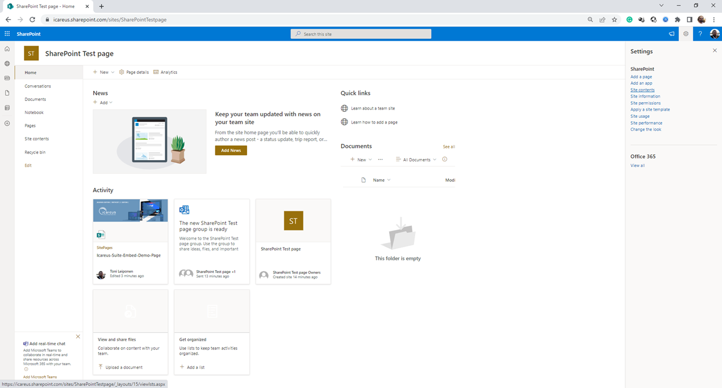Open the Analytics toolbar item
The height and width of the screenshot is (388, 722).
[x=165, y=72]
